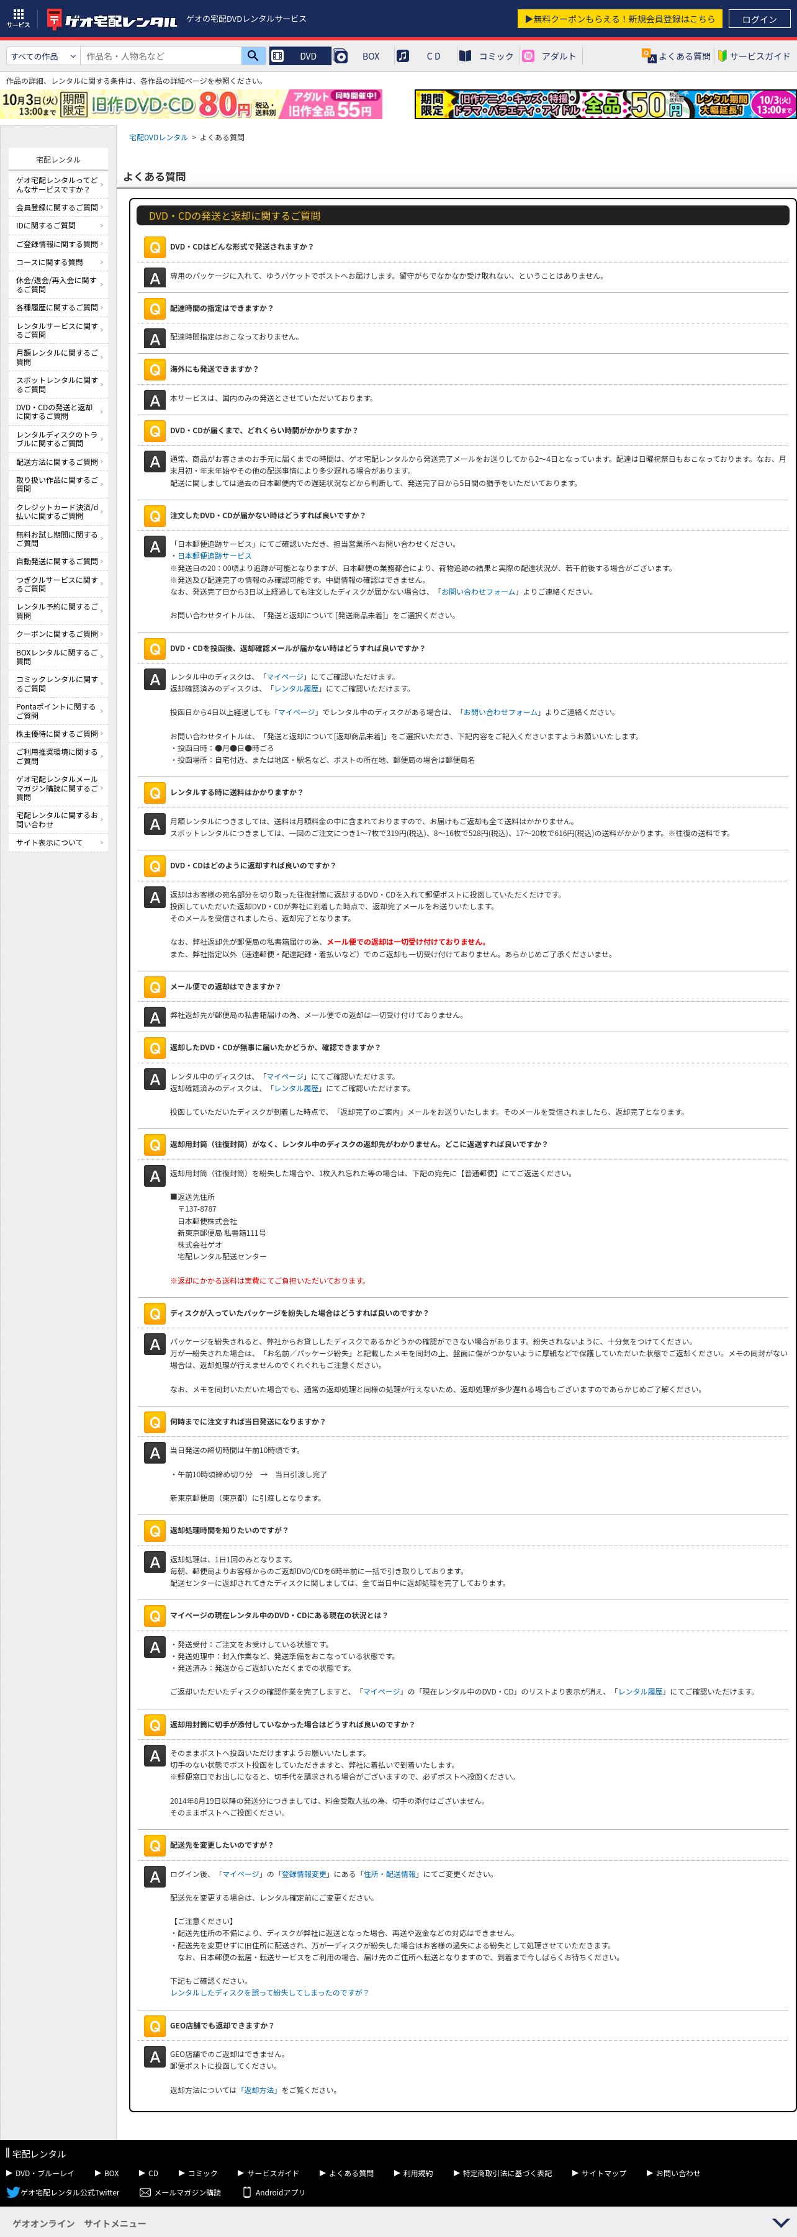Click レンタルしたディスクを誤って紛失してしまったのですが？ link
This screenshot has width=797, height=2237.
[x=269, y=1992]
